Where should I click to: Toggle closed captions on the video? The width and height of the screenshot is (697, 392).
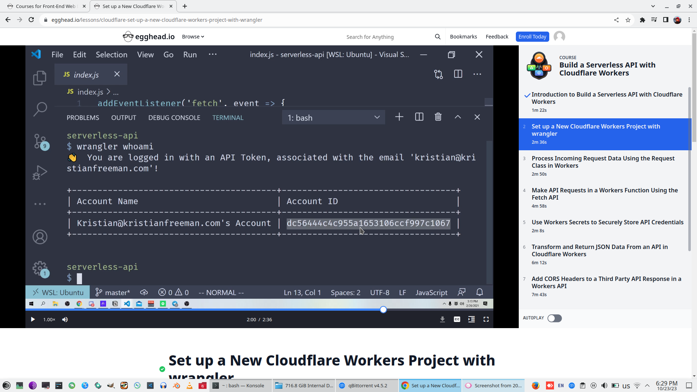coord(457,319)
